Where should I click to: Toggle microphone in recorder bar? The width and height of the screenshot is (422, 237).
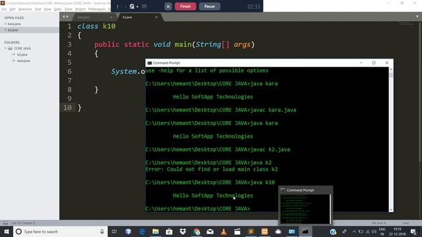(117, 7)
